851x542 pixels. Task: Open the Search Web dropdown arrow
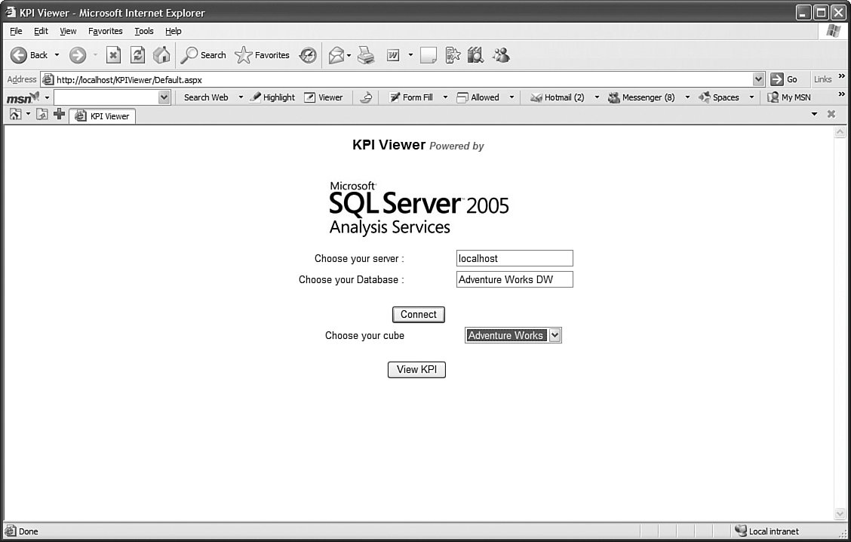tap(241, 97)
